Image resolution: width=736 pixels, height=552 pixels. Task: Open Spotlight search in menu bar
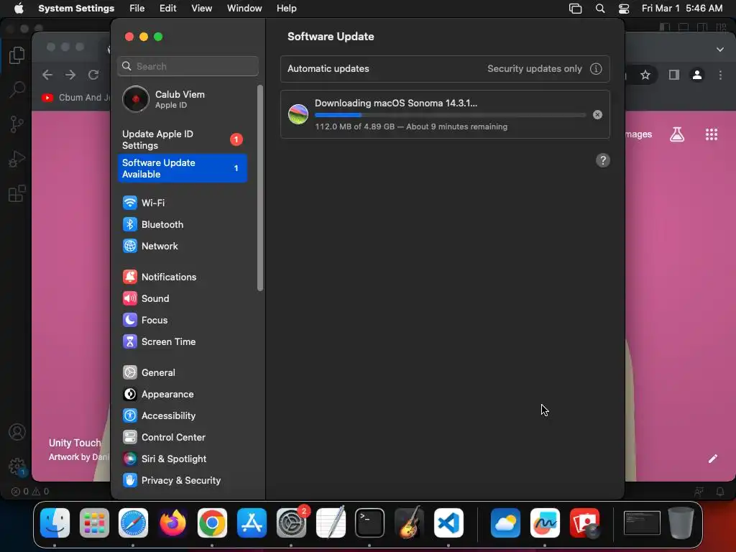pyautogui.click(x=600, y=9)
